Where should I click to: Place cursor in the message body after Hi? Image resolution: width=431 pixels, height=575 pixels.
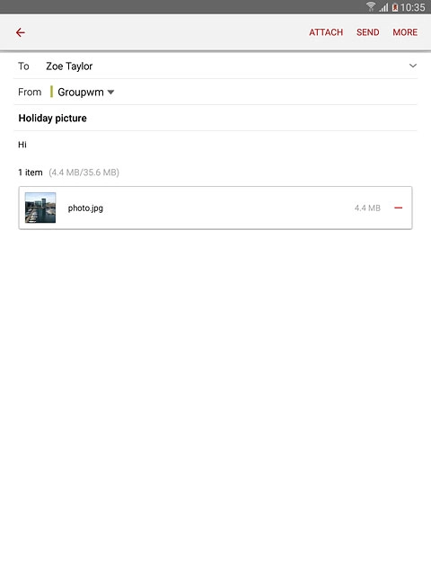point(215,145)
